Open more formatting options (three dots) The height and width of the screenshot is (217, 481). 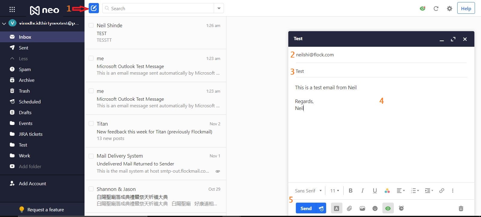pos(453,191)
